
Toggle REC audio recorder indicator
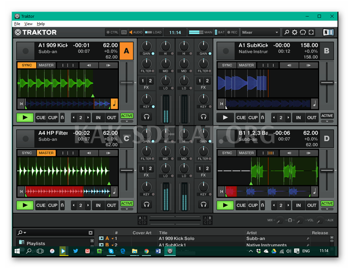232,32
